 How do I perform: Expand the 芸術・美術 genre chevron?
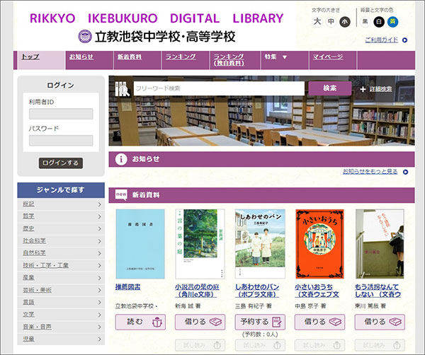point(99,290)
